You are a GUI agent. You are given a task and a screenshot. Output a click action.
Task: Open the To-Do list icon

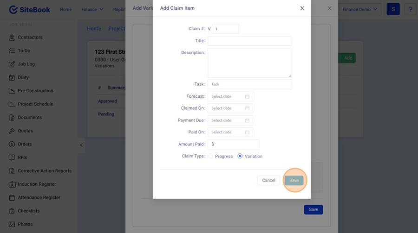click(x=12, y=51)
